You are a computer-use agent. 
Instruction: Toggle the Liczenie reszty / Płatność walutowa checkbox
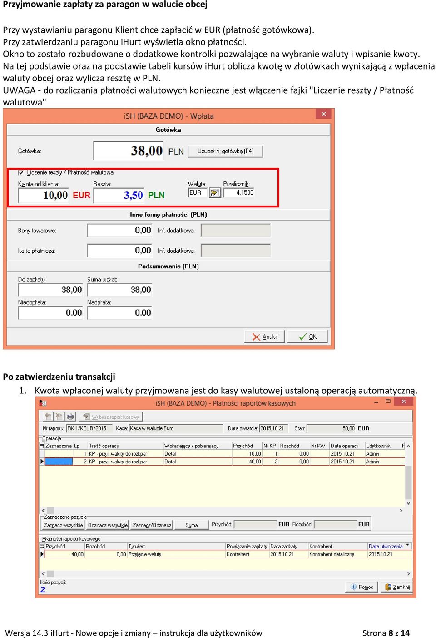tap(21, 172)
